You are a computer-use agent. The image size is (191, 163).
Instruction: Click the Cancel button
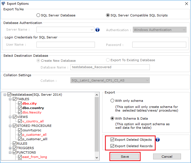pos(167,157)
